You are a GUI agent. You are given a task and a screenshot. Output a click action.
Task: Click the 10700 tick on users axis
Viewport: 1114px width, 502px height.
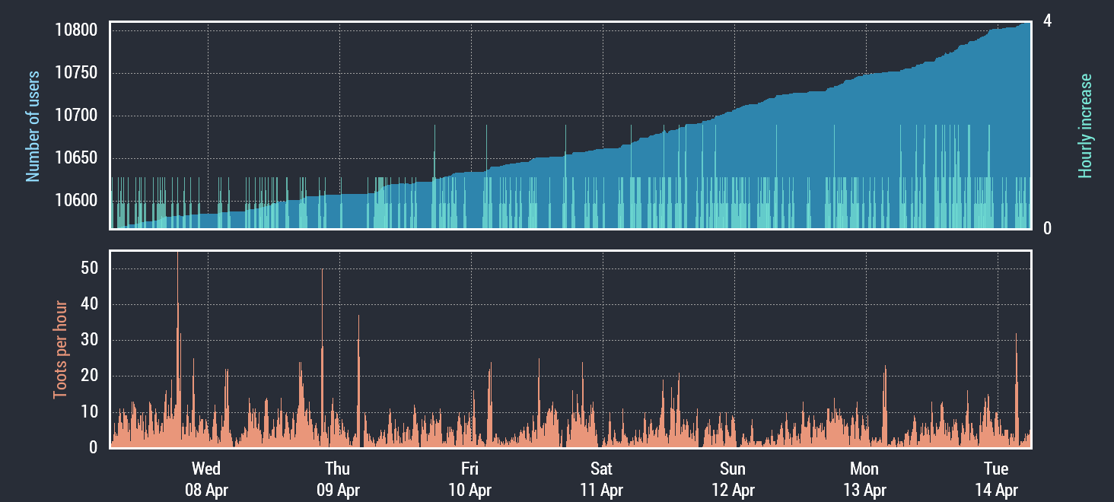click(76, 116)
